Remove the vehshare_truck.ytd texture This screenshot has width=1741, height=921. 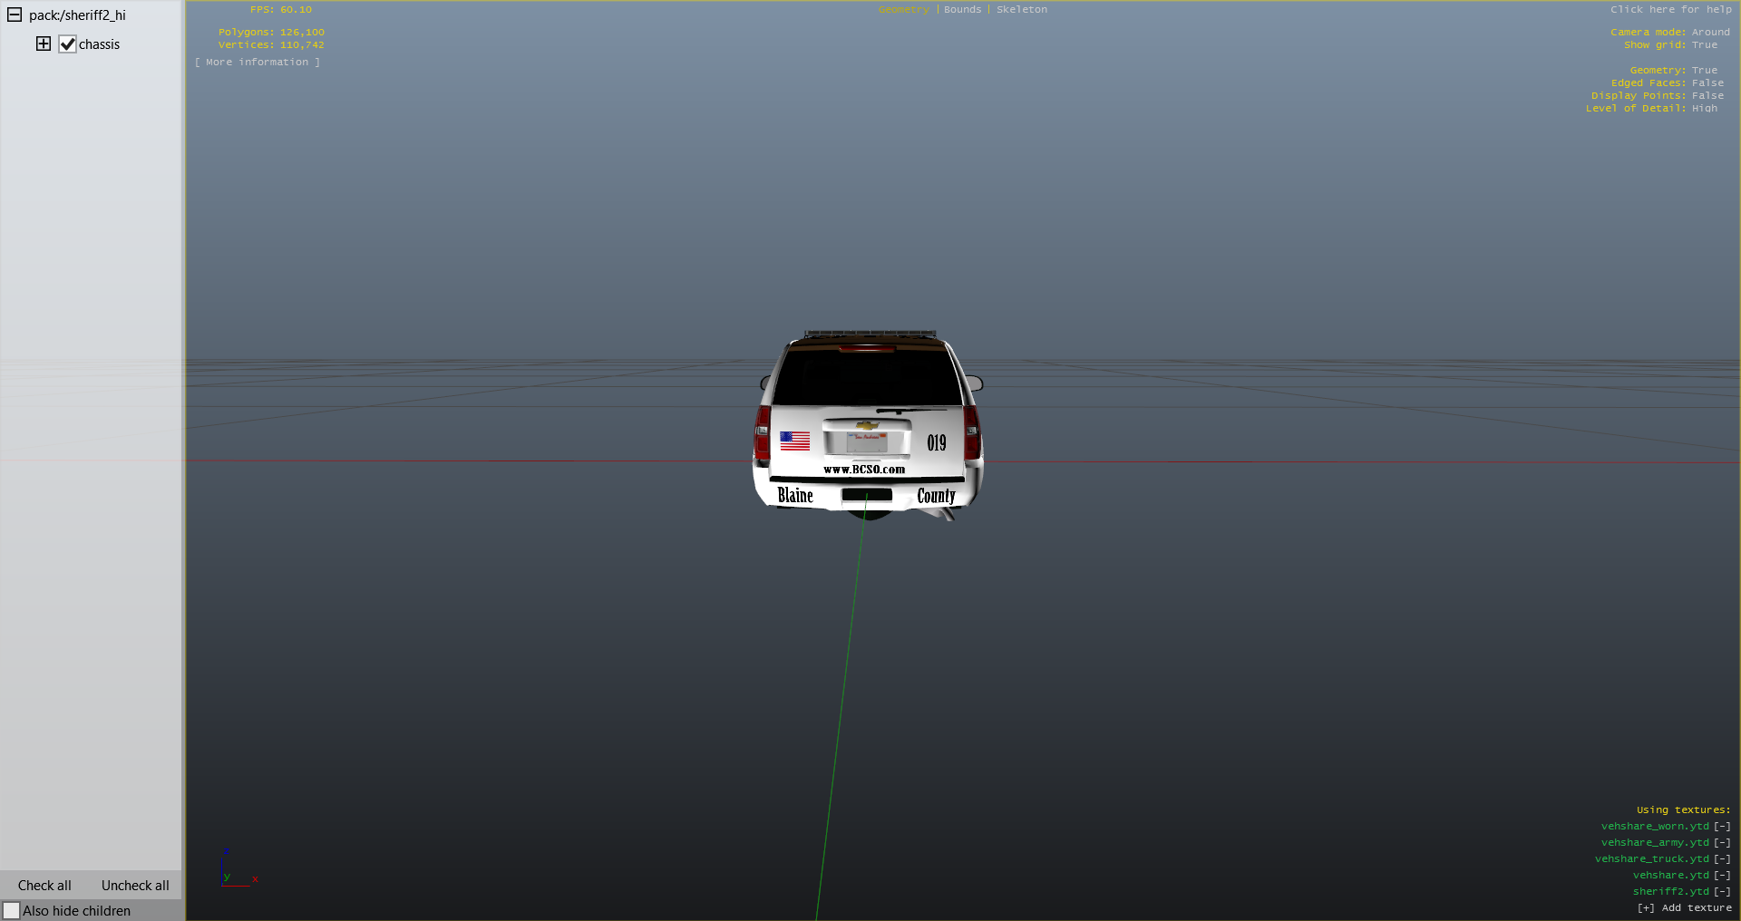1721,859
